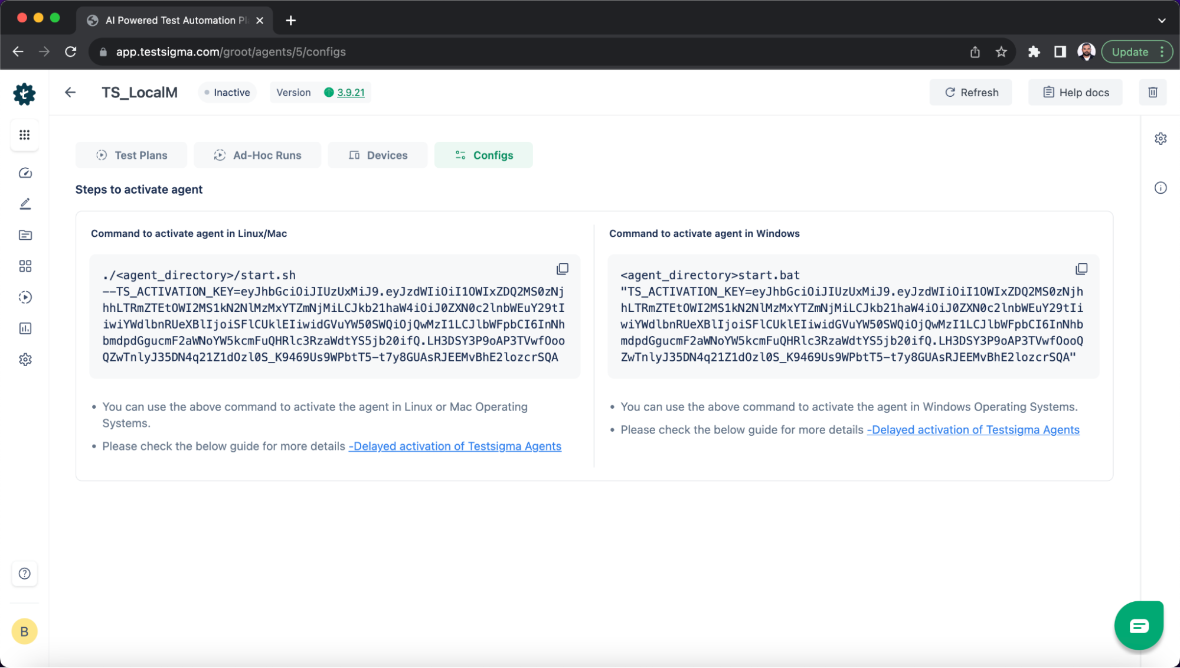Close the current browser tab
This screenshot has height=668, width=1180.
[260, 21]
